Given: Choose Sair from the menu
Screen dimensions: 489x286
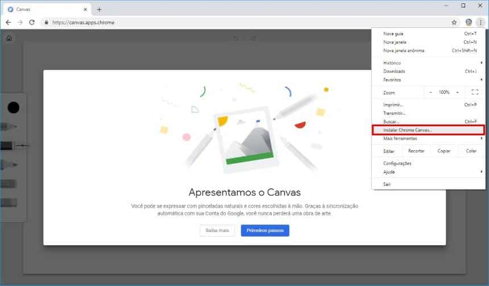Looking at the screenshot, I should [x=429, y=184].
